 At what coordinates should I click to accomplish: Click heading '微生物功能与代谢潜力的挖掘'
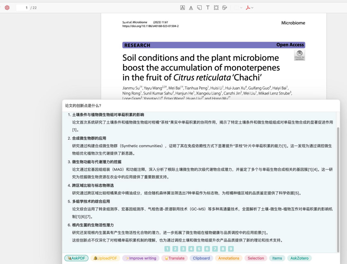coord(97,162)
